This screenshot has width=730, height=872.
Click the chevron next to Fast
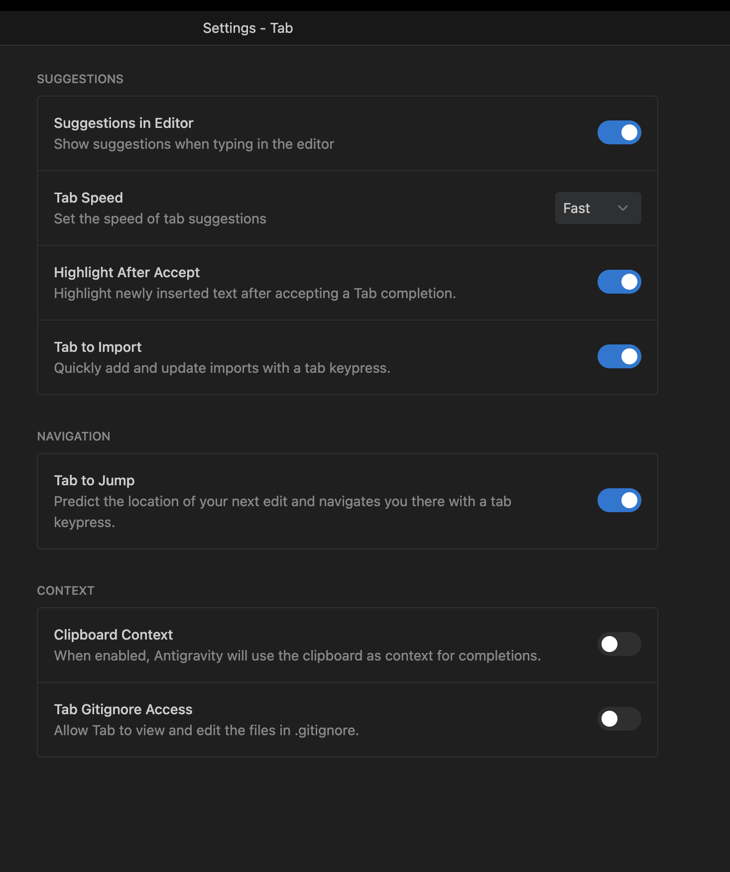[622, 208]
